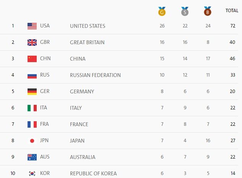This screenshot has height=178, width=242.
Task: Click the TOTAL column header
Action: 232,11
